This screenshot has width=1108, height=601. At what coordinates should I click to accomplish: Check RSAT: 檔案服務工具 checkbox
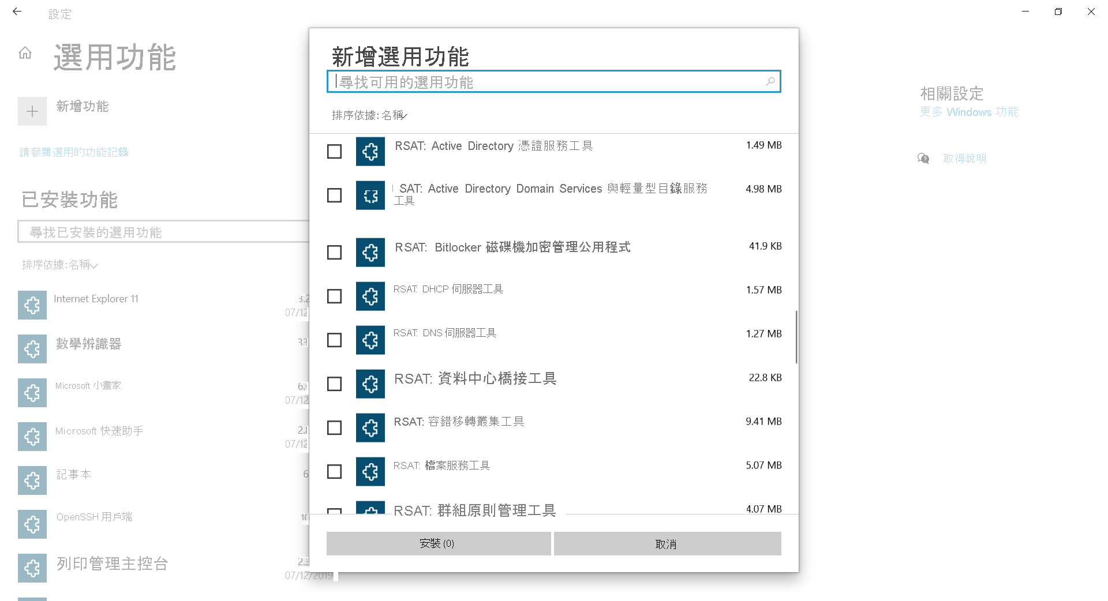pyautogui.click(x=334, y=472)
